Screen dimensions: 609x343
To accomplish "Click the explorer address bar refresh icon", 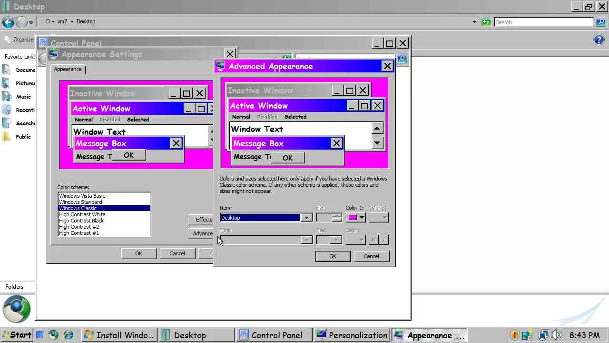I will point(486,22).
